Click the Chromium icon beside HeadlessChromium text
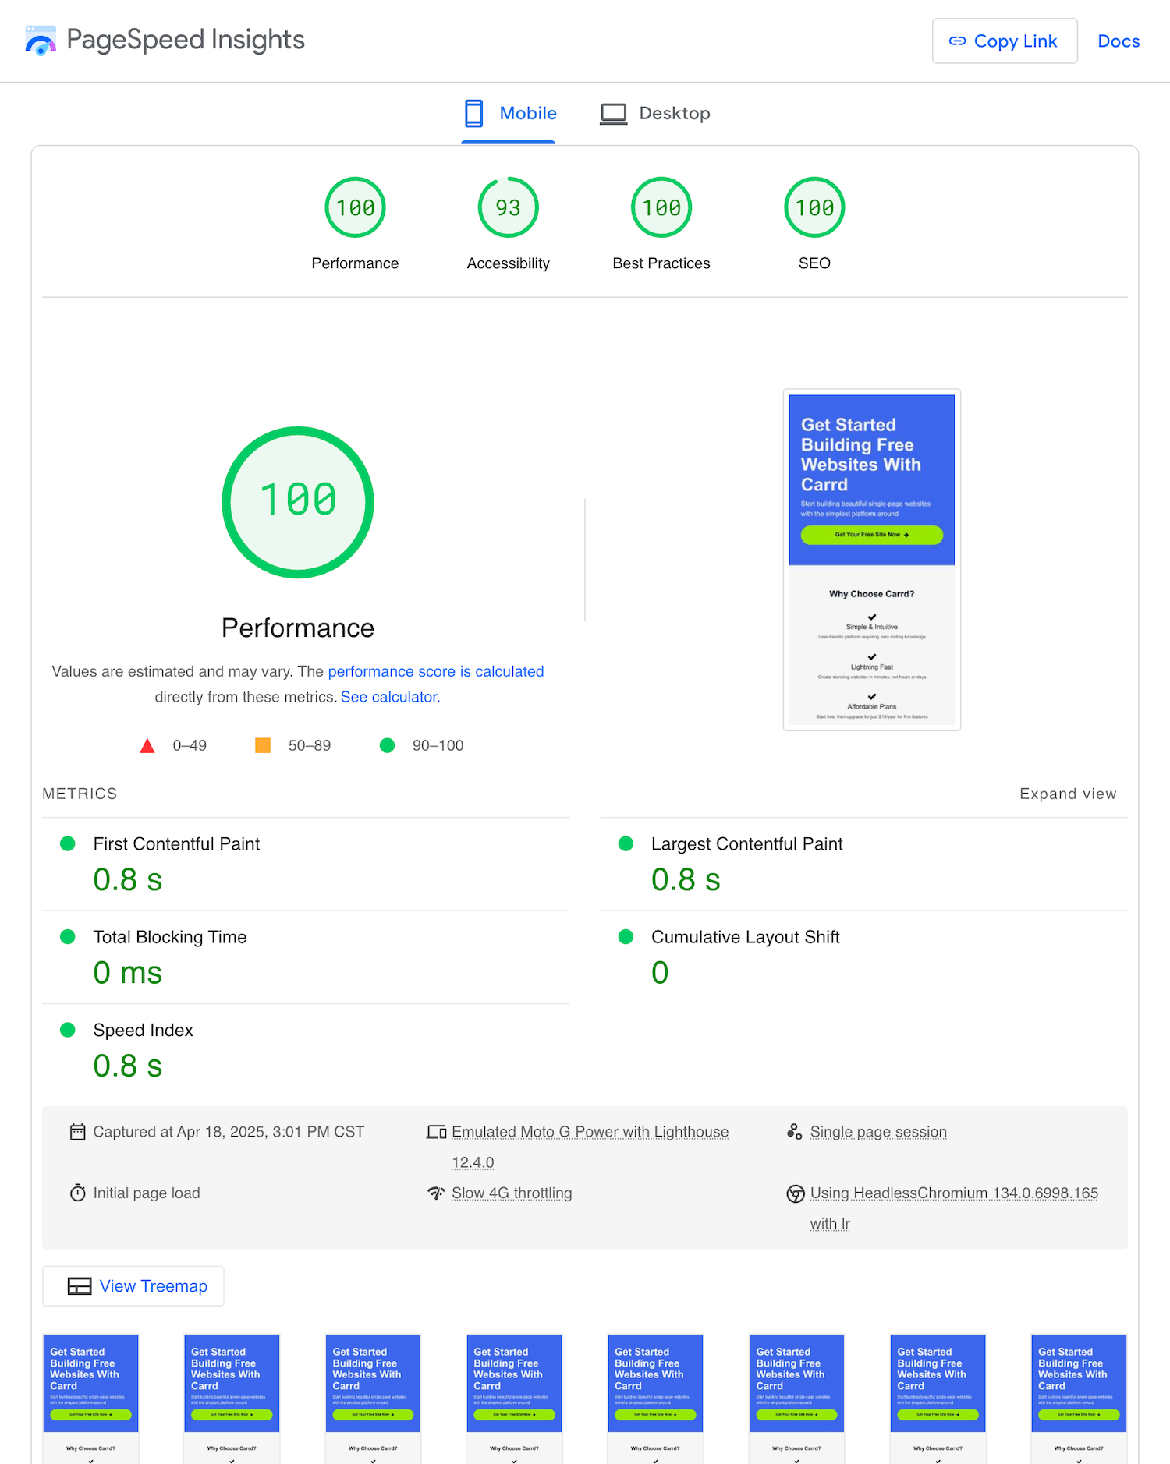Viewport: 1170px width, 1464px height. pos(795,1193)
